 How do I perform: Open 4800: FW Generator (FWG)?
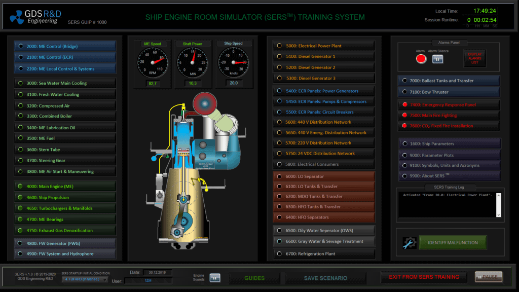click(65, 243)
